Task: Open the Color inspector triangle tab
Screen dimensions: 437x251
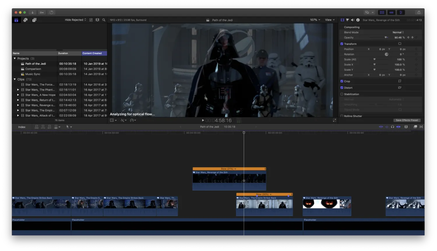Action: (x=348, y=20)
